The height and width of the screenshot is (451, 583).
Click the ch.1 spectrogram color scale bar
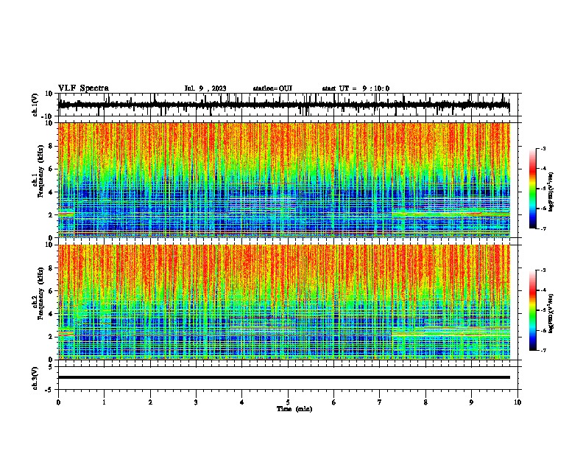[x=532, y=189]
